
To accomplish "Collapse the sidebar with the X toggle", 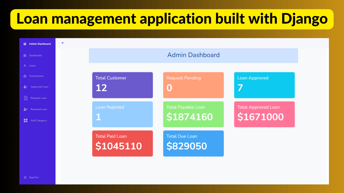I will pos(63,43).
